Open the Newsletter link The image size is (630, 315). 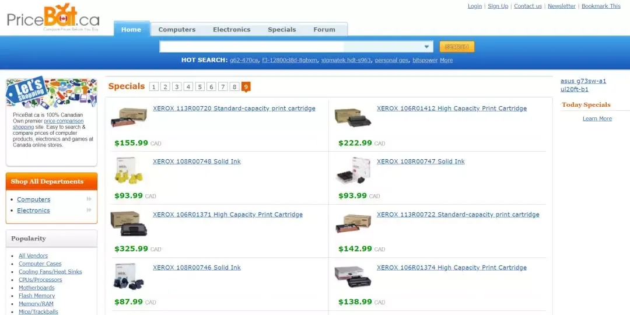click(562, 6)
